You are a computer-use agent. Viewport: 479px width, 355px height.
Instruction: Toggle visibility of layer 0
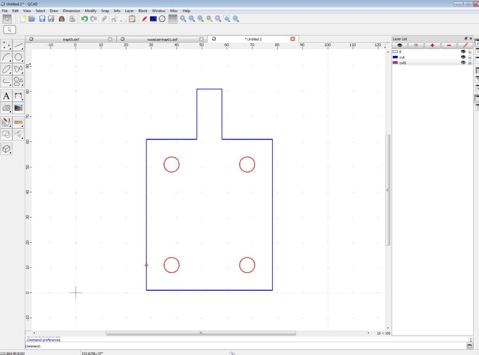pos(463,51)
